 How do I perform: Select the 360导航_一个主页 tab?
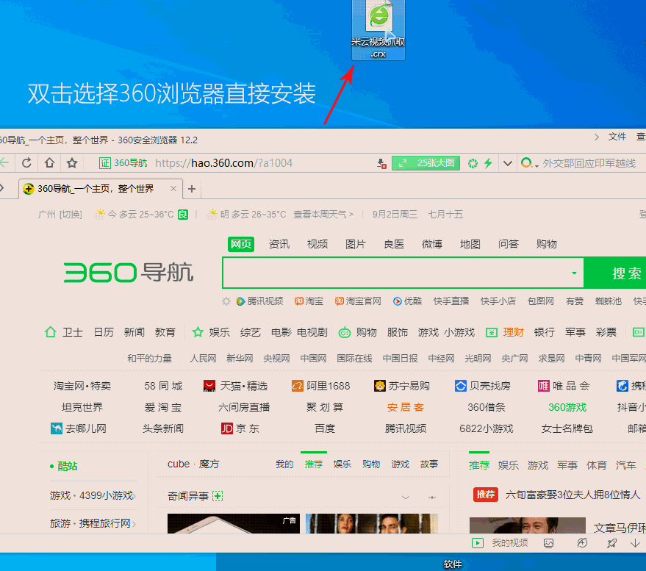click(x=101, y=189)
